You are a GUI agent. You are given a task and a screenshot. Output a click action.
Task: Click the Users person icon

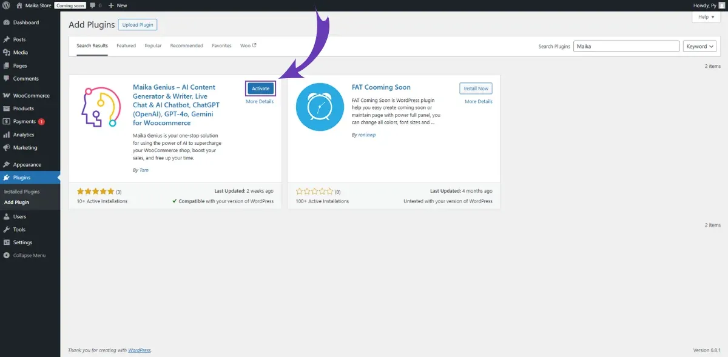click(x=6, y=216)
